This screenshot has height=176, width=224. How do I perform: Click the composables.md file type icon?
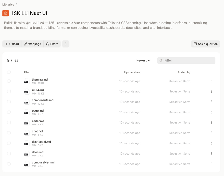click(26, 164)
